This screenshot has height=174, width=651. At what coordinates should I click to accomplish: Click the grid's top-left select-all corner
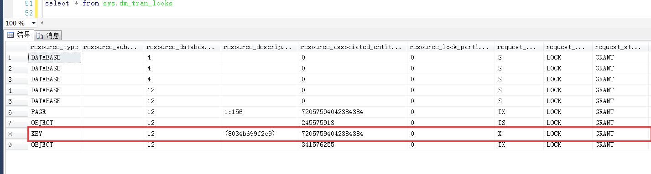[x=16, y=47]
